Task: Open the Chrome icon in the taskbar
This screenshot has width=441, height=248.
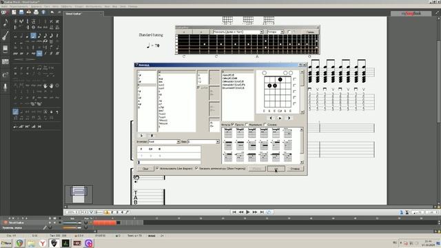Action: (19, 243)
